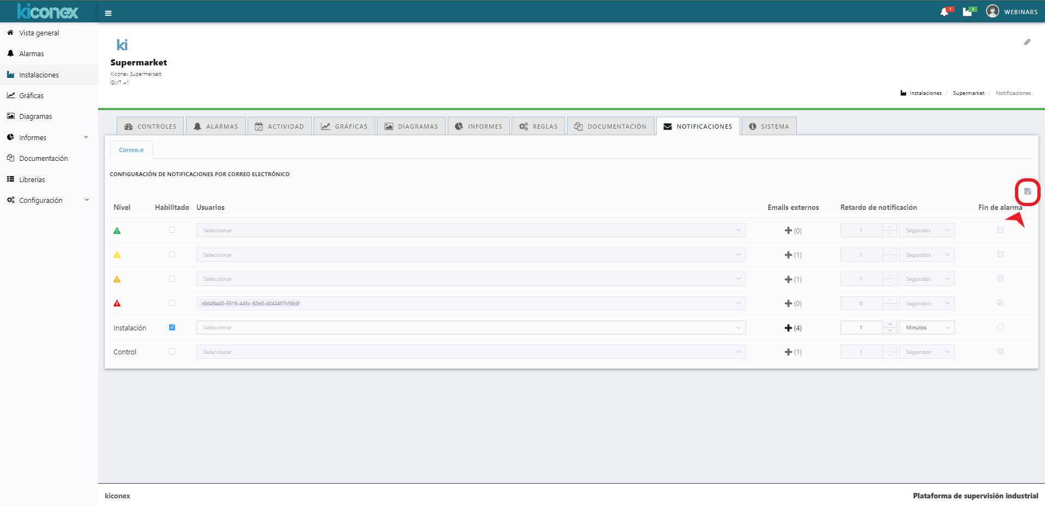Enable the Control row Habilitado checkbox

pyautogui.click(x=172, y=352)
